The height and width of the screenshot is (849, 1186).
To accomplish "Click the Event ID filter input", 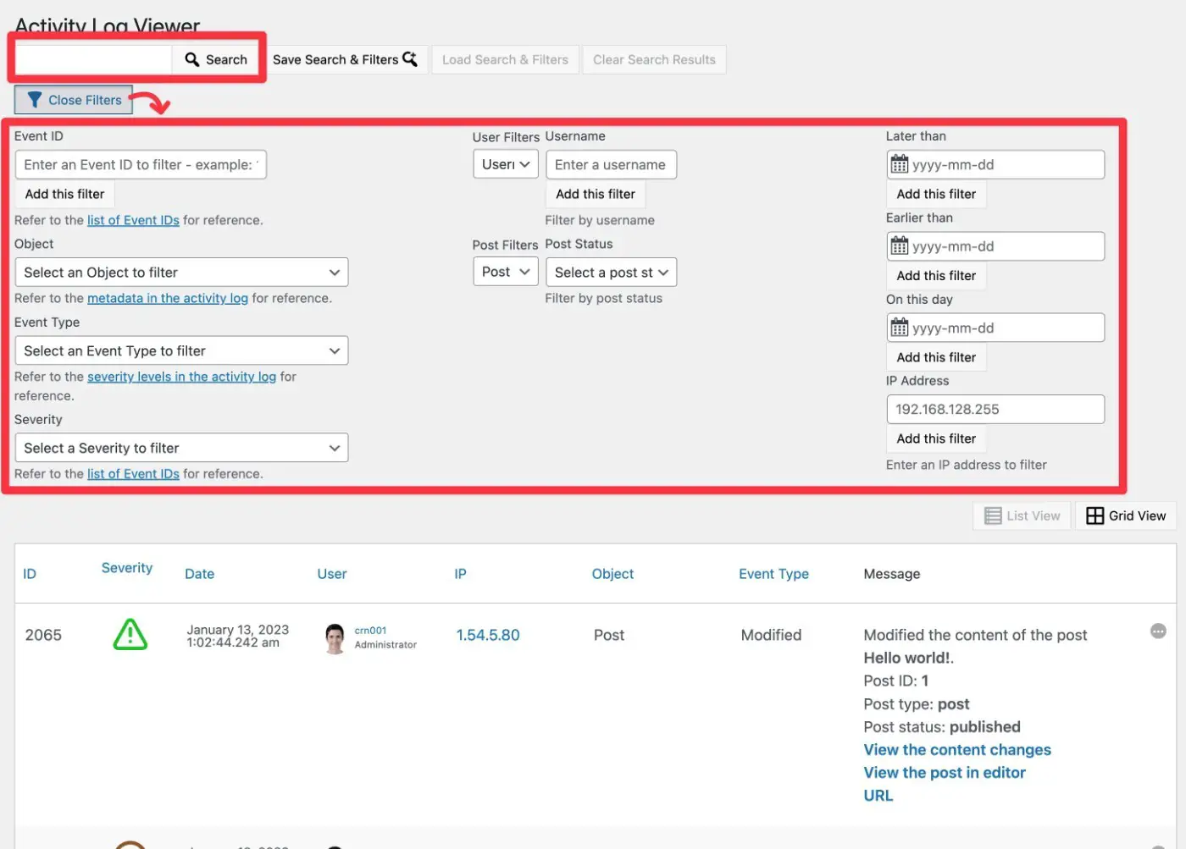I will 141,164.
